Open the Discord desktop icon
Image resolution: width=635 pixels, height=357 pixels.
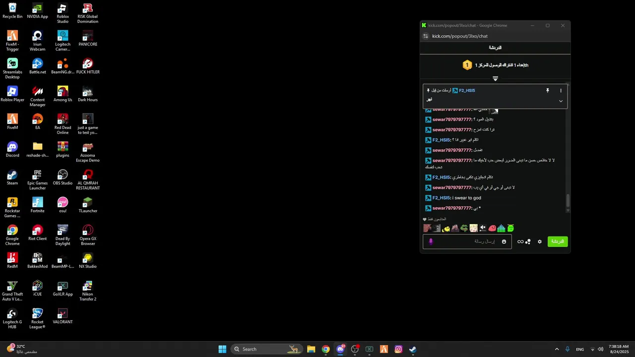click(12, 150)
